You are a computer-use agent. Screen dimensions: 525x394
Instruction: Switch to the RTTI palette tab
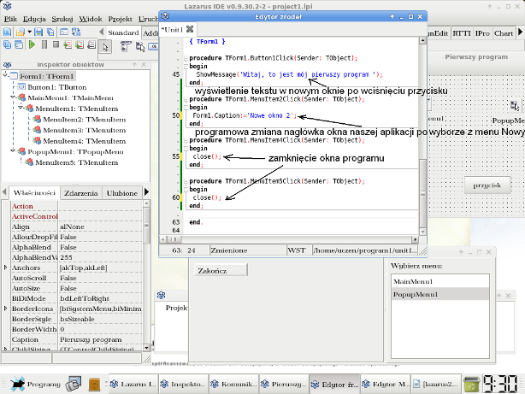462,33
